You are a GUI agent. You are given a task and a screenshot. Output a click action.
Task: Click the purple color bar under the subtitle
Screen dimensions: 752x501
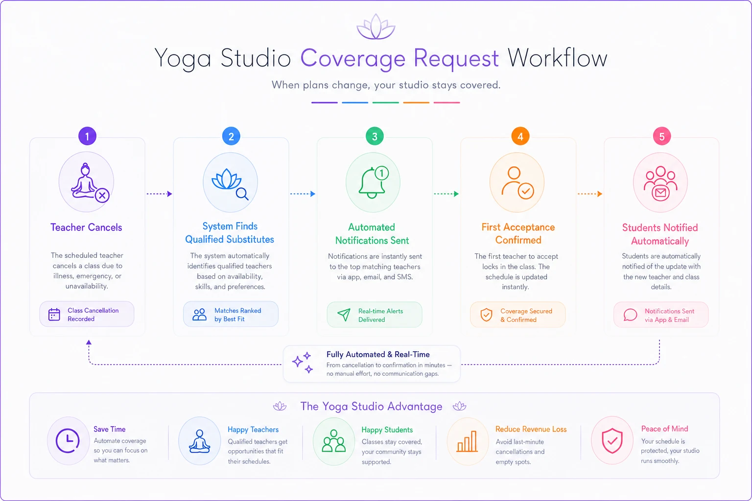click(x=325, y=102)
